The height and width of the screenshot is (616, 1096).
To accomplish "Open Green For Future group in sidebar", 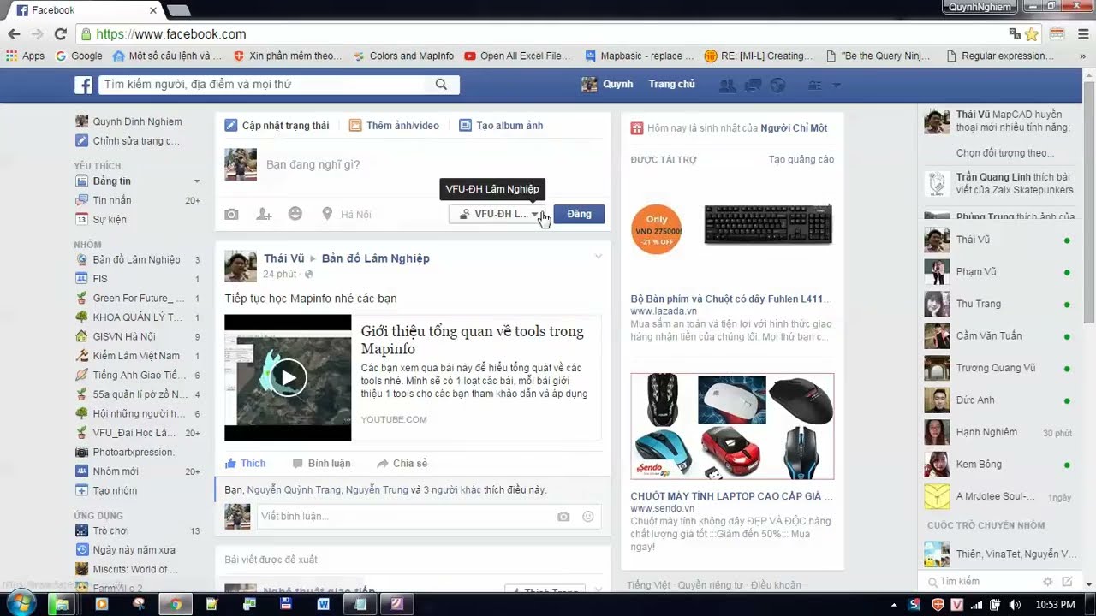I will point(137,298).
